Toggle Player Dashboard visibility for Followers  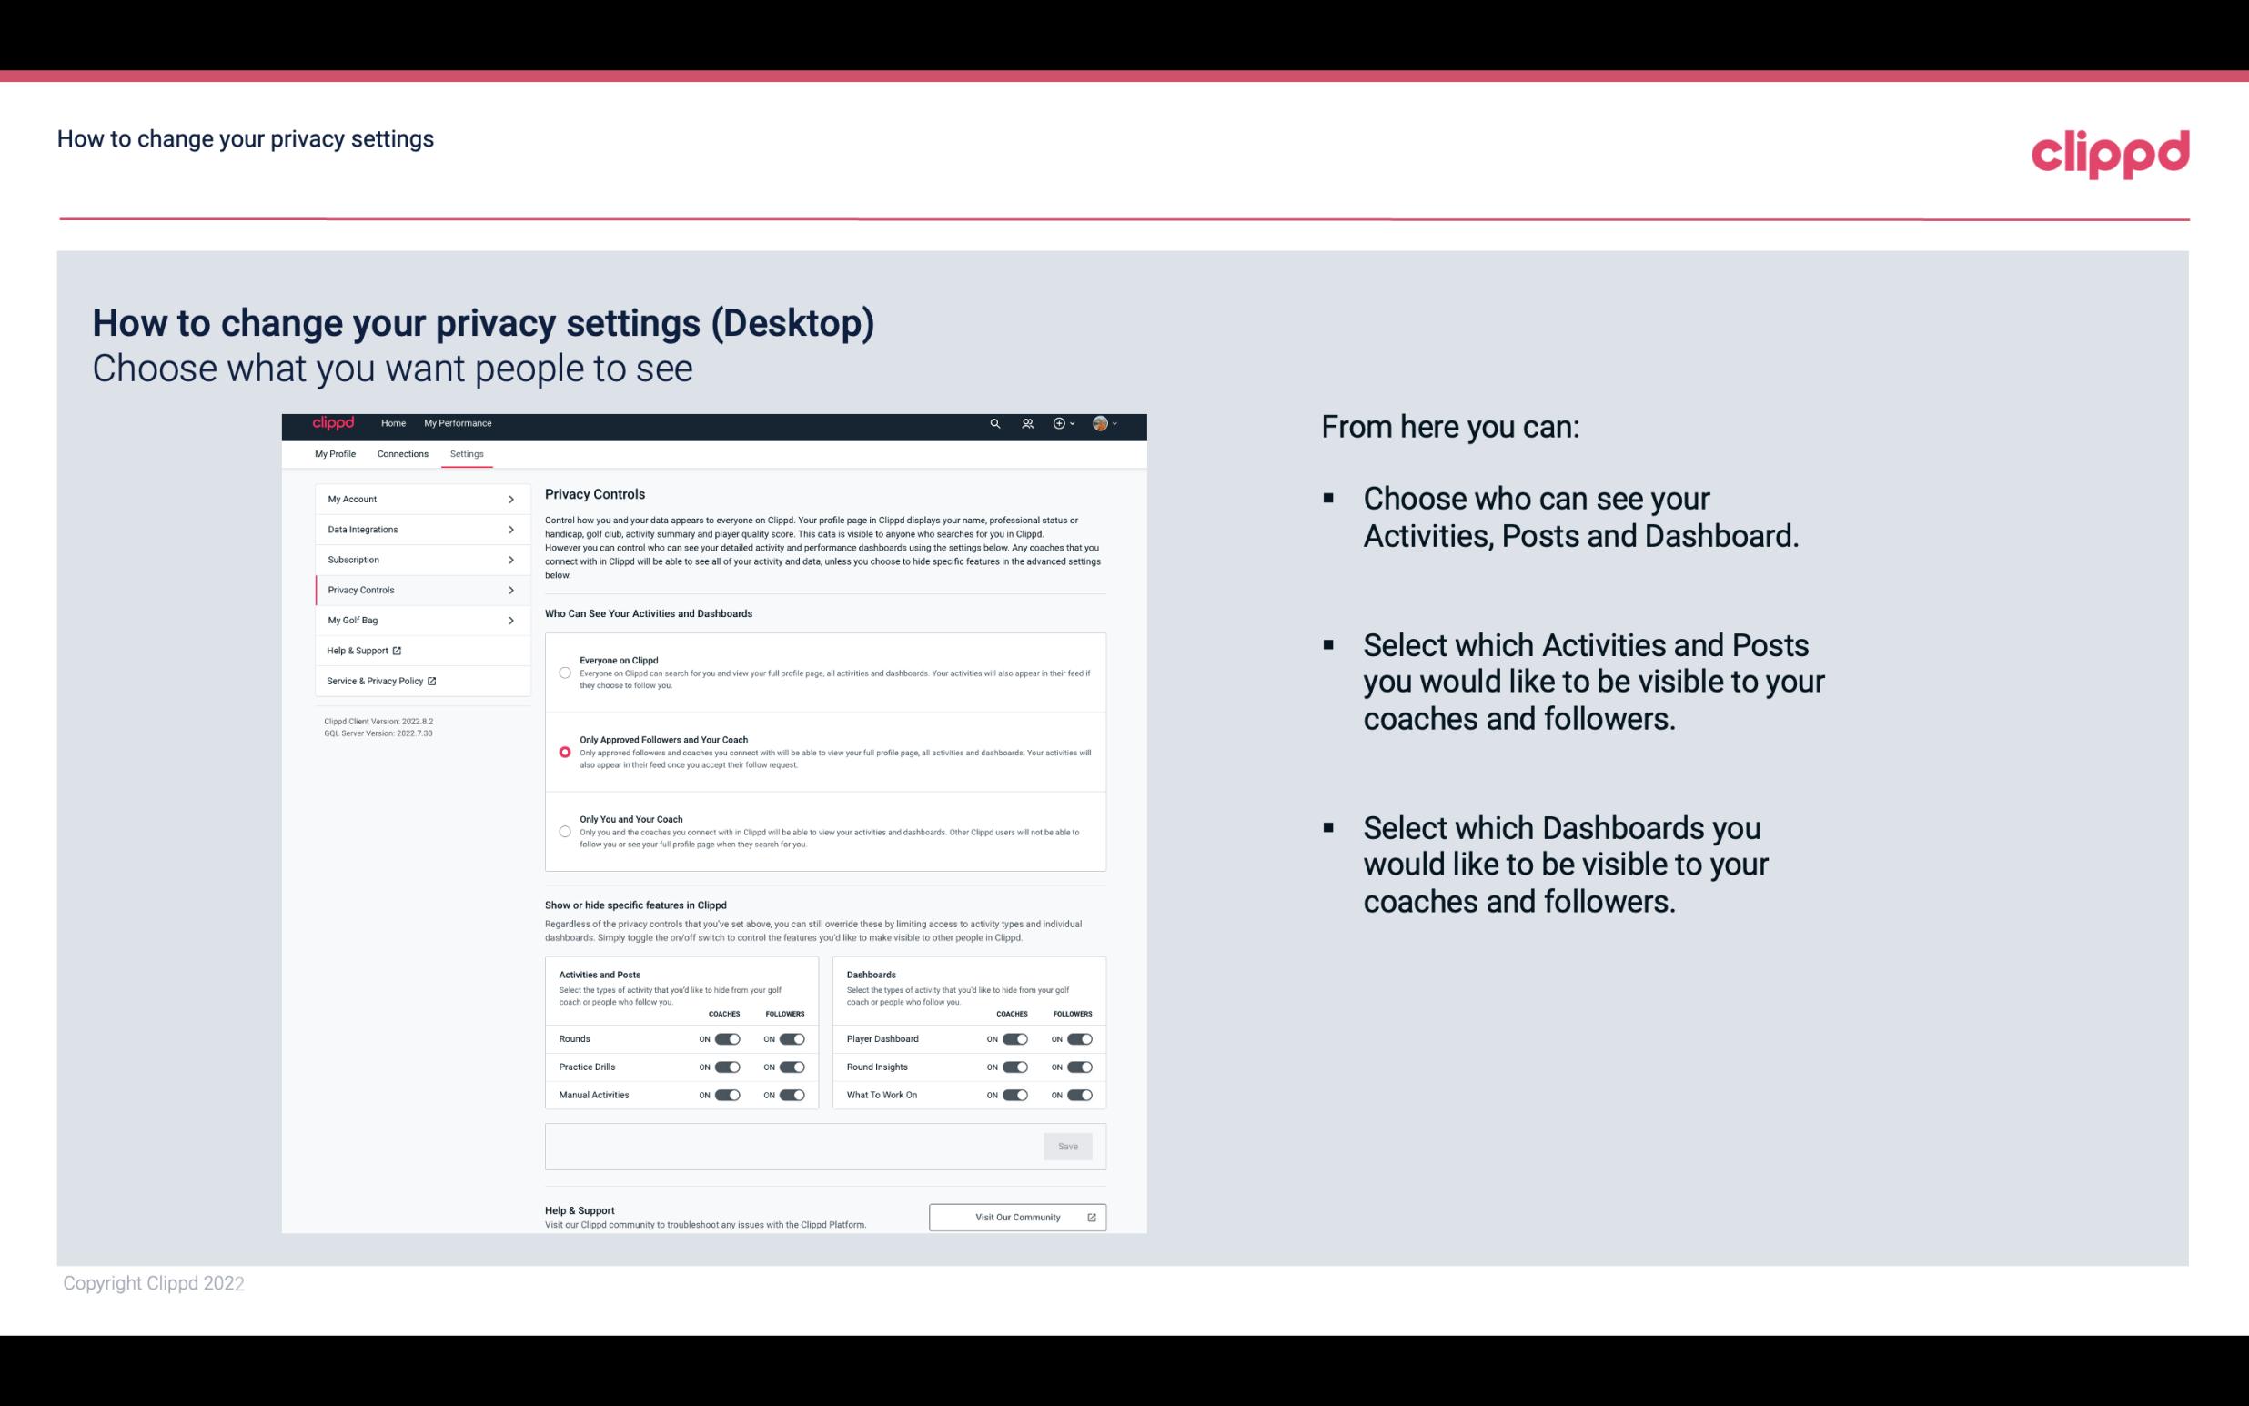tap(1080, 1038)
